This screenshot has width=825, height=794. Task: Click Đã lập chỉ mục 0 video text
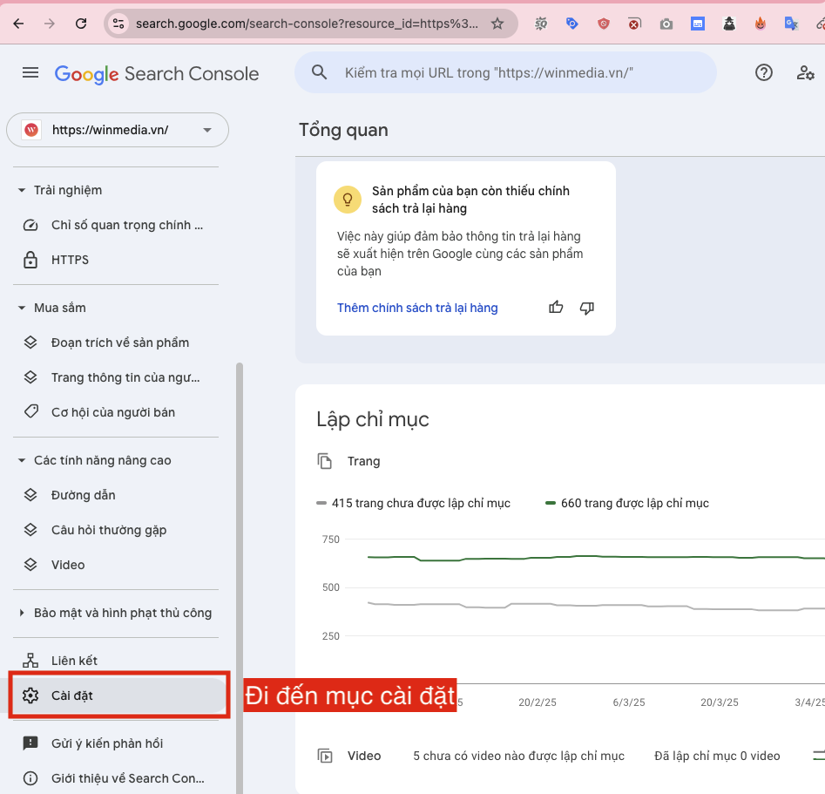tap(717, 757)
